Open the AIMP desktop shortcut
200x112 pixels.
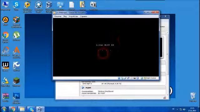5,21
